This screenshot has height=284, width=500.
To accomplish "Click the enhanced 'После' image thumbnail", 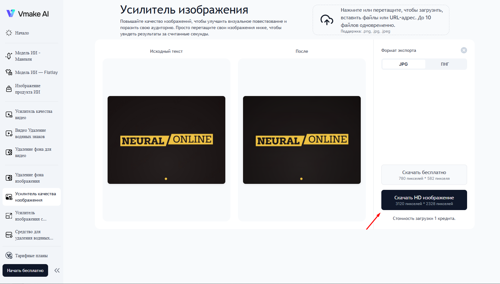I will click(302, 140).
